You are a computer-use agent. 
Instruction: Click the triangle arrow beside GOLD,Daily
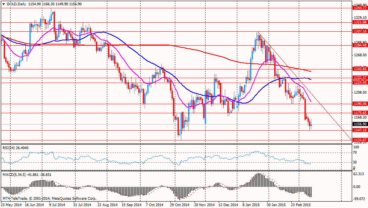coord(3,4)
